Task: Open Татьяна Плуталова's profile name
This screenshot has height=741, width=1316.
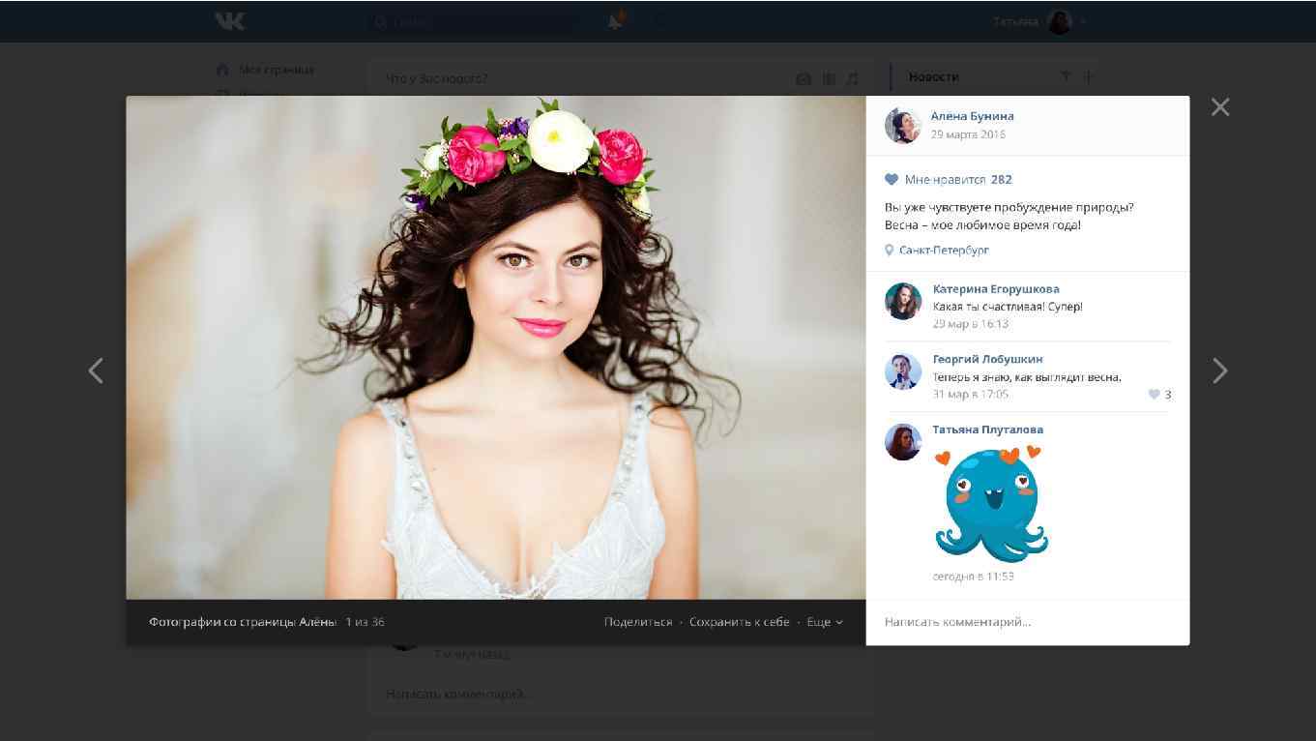Action: (988, 430)
